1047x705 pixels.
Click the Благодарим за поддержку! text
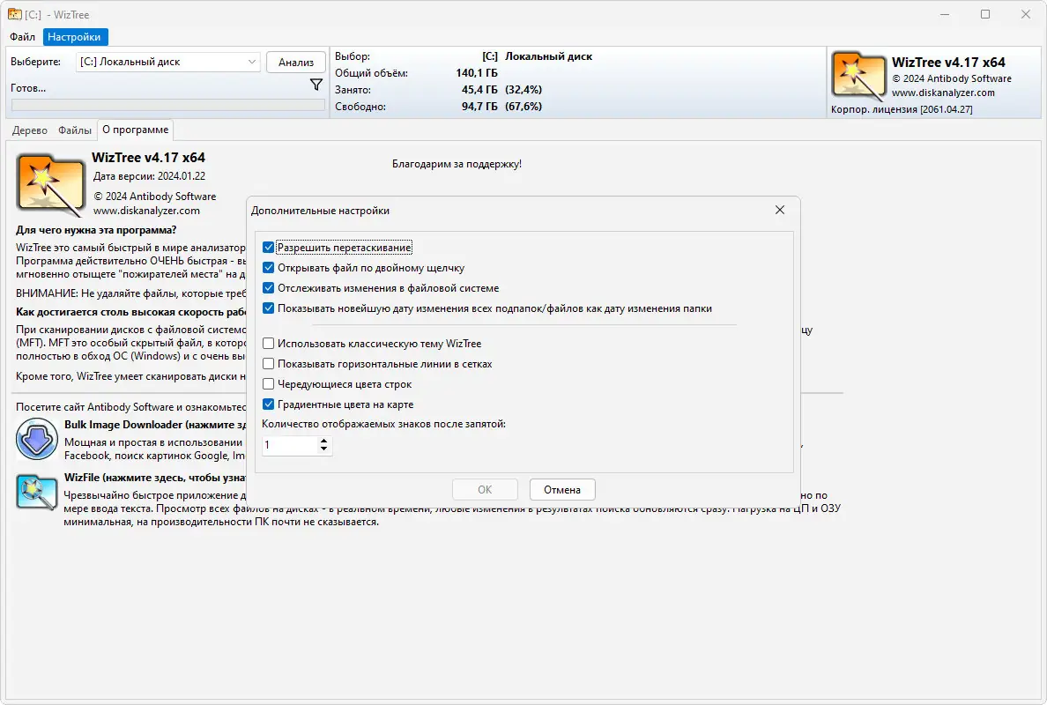tap(457, 164)
